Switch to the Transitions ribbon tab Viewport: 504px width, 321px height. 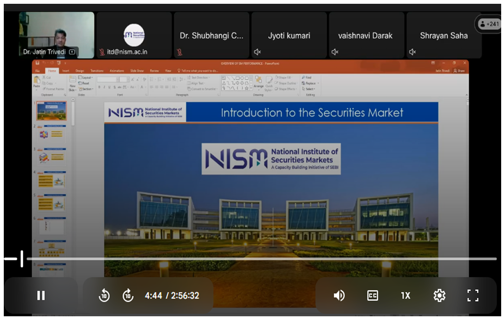(x=97, y=71)
